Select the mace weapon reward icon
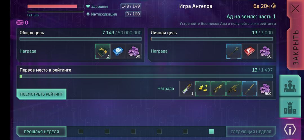304x140 pixels. pos(234,51)
